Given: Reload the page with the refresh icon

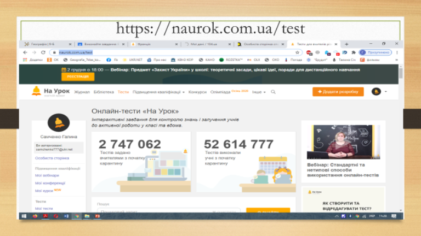Looking at the screenshot, I should (x=43, y=52).
